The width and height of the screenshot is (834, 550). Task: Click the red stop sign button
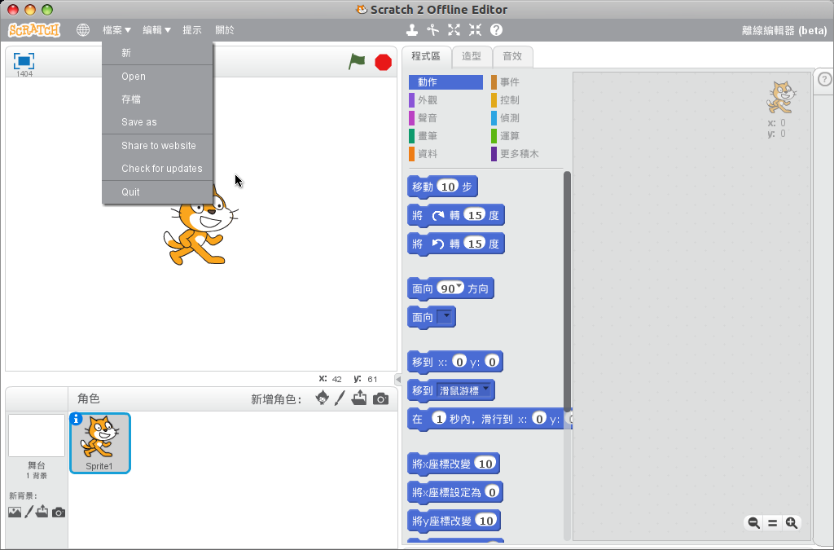coord(383,62)
